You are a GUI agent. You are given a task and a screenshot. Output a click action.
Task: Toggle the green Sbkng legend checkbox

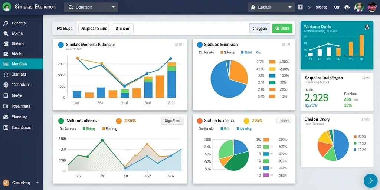point(84,129)
